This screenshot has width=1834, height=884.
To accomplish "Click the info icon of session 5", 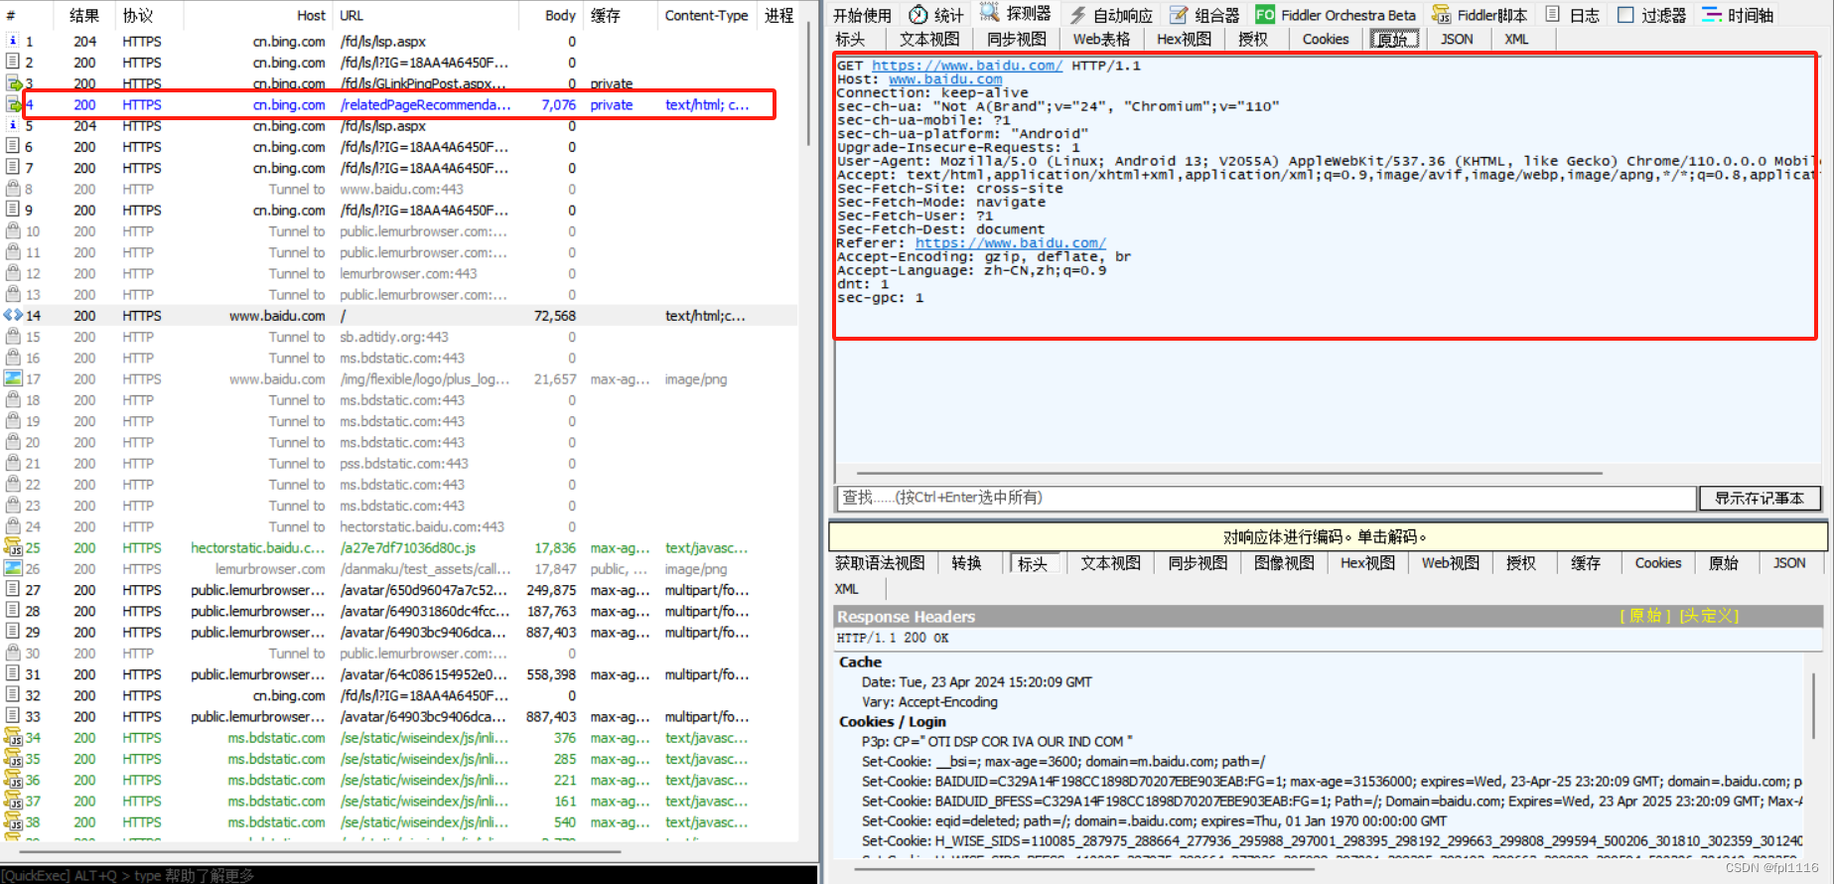I will [x=13, y=125].
